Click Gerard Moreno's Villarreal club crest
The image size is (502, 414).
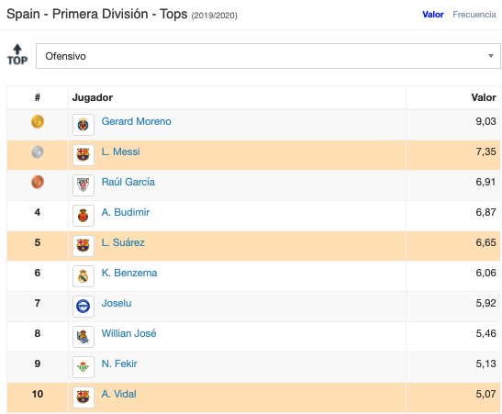(84, 125)
